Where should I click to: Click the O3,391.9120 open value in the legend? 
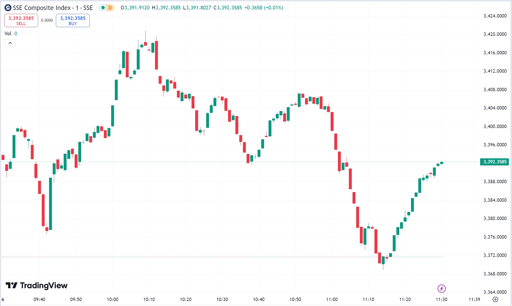[x=135, y=8]
